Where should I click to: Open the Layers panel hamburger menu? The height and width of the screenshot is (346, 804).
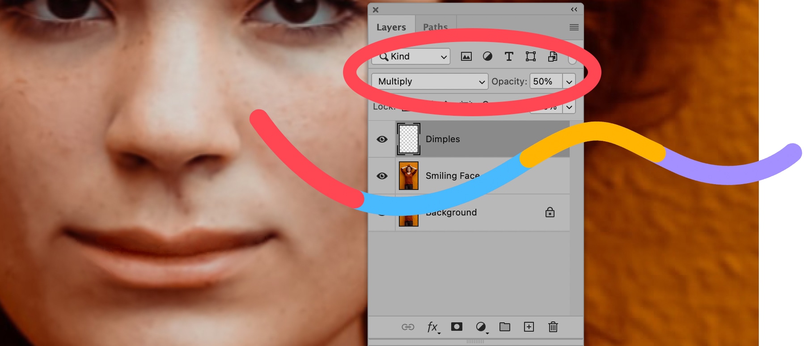(x=574, y=27)
